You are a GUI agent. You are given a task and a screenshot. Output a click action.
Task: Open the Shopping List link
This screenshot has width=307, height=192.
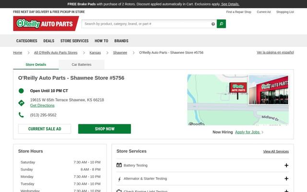pyautogui.click(x=285, y=12)
